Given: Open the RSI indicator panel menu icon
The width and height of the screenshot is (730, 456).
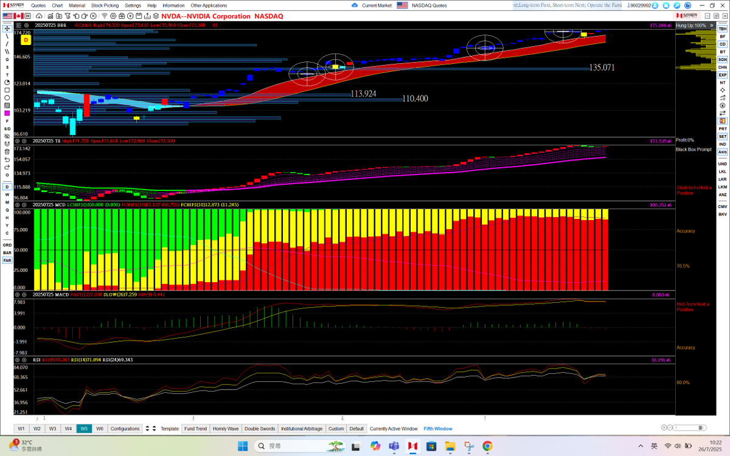Looking at the screenshot, I should tap(17, 359).
